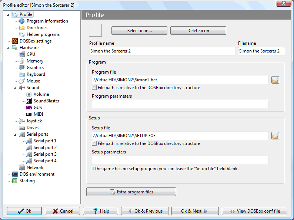
Task: Enable relative path checkbox under Program file
Action: pos(94,87)
